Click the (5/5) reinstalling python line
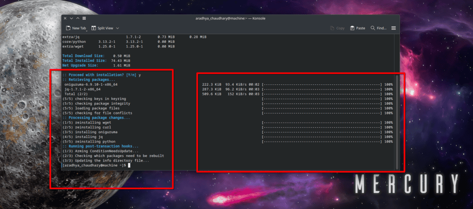The image size is (473, 209). (x=89, y=142)
